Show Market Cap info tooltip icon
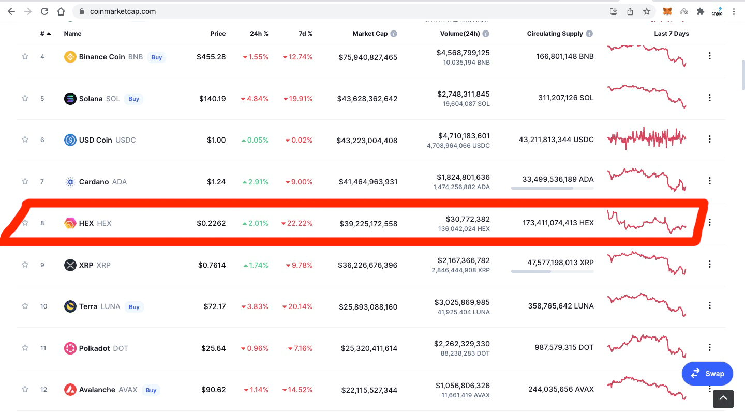This screenshot has width=745, height=416. 394,34
